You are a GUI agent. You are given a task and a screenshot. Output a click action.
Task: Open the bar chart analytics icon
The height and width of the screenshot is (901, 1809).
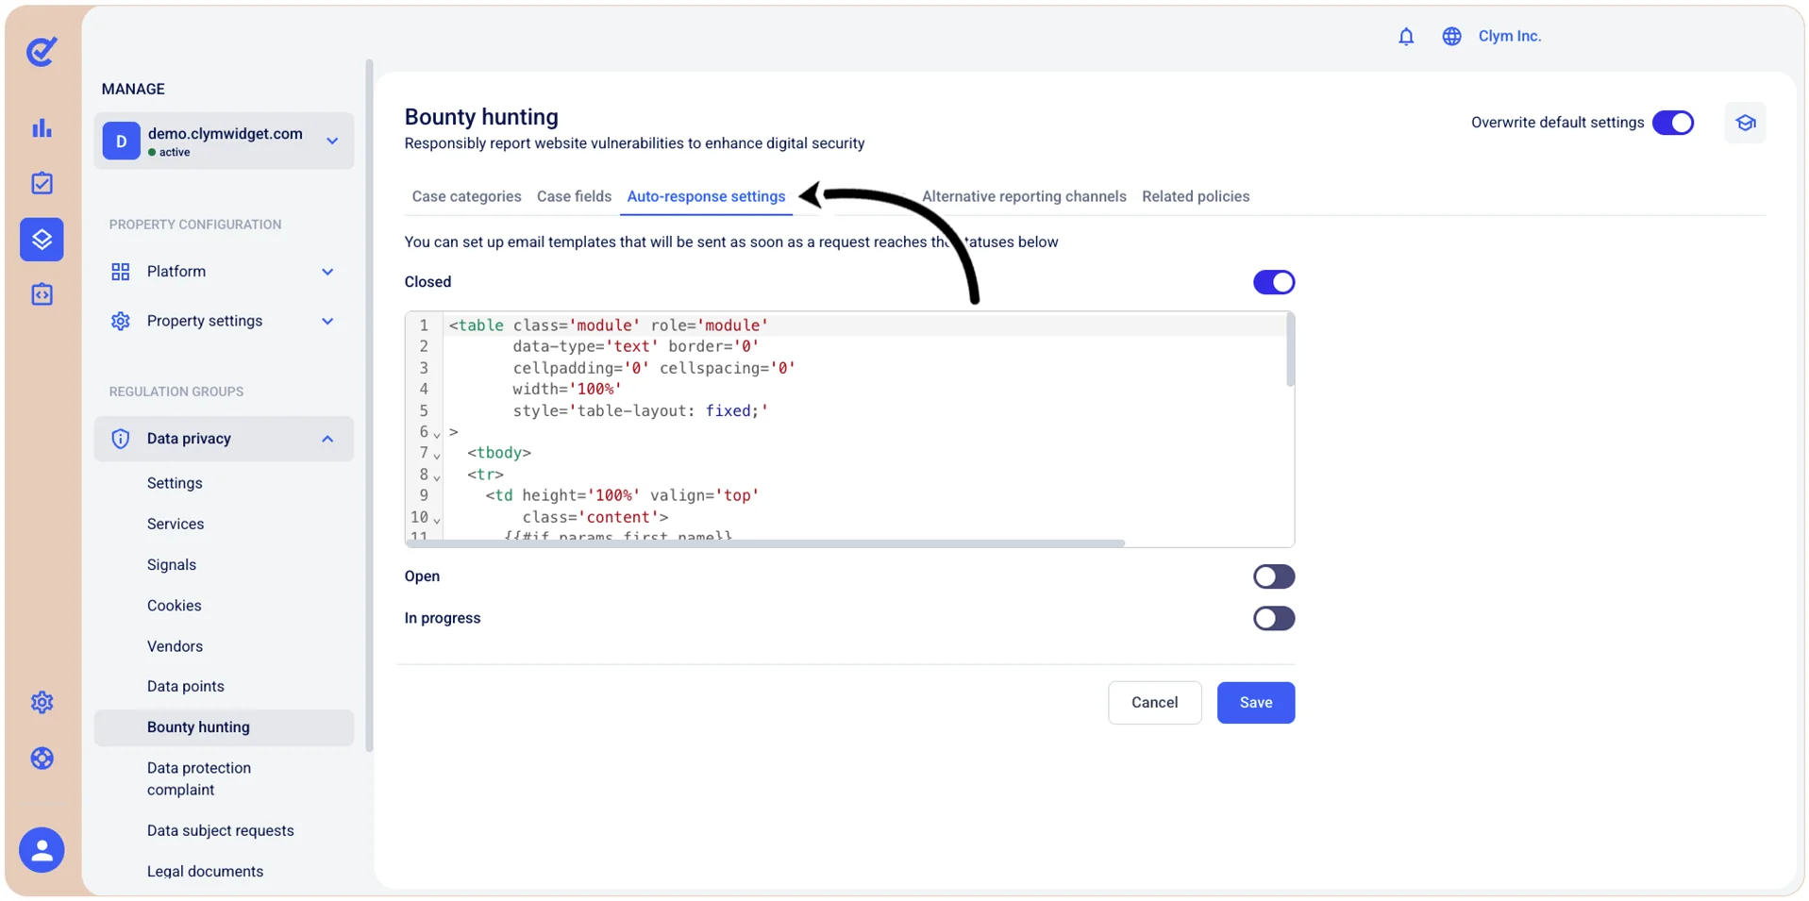click(x=42, y=128)
